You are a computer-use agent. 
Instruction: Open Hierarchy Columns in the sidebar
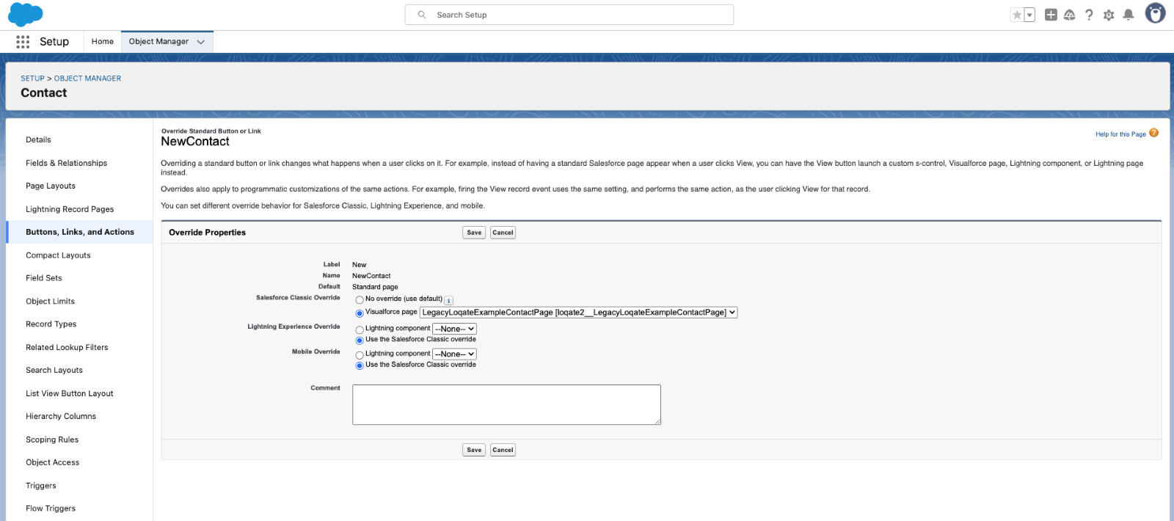(x=61, y=416)
